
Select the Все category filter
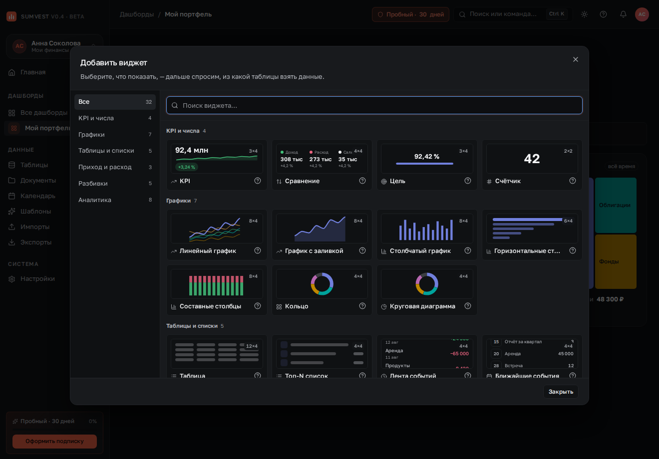(115, 102)
